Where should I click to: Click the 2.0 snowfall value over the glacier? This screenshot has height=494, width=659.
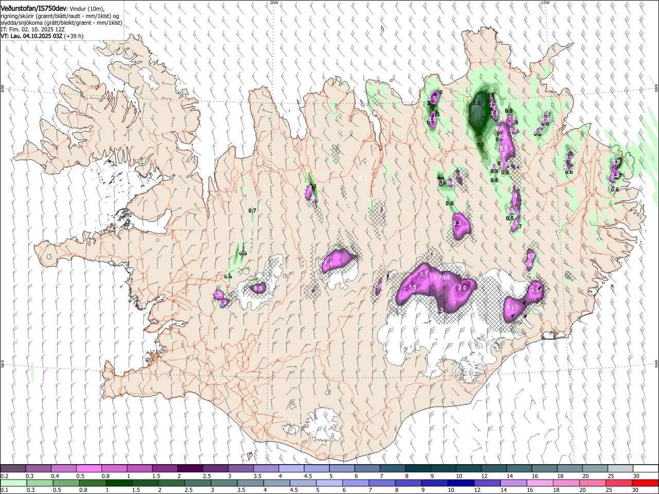click(462, 288)
